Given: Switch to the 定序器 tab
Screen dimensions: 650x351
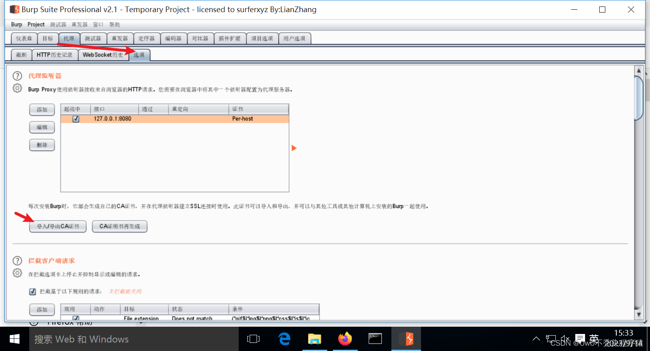Looking at the screenshot, I should pos(147,39).
